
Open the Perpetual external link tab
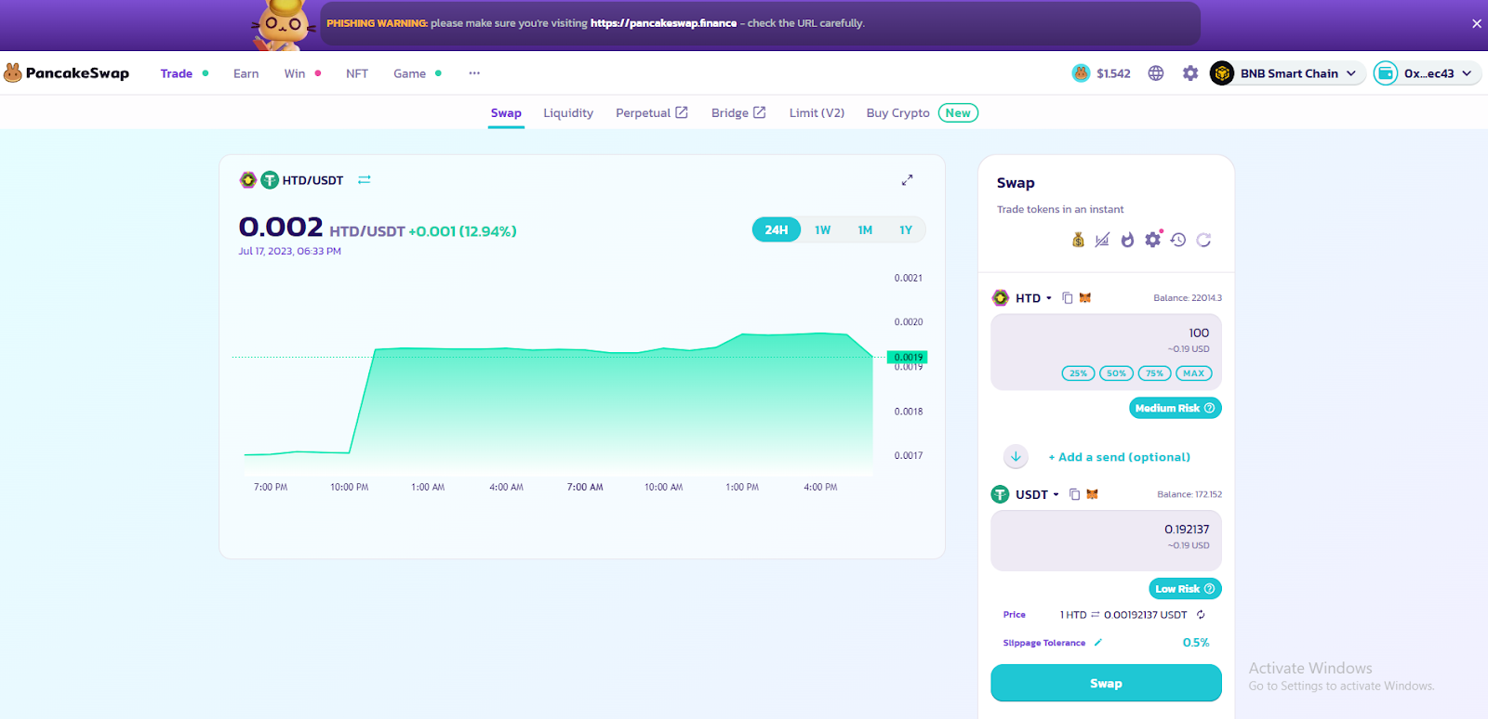(x=652, y=113)
